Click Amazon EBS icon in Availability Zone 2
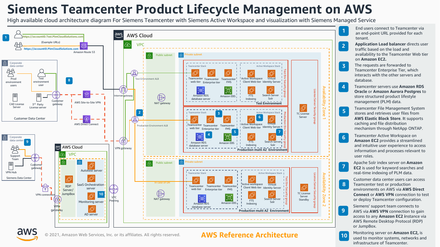Viewport: 440px width, 247px height. [229, 198]
